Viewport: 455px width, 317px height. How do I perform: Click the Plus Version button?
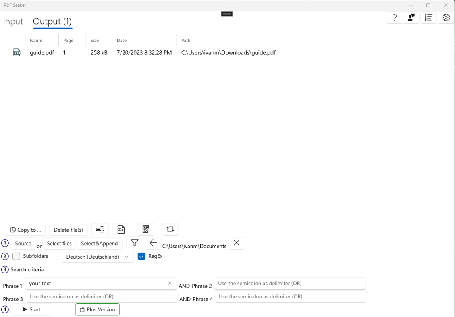[97, 309]
